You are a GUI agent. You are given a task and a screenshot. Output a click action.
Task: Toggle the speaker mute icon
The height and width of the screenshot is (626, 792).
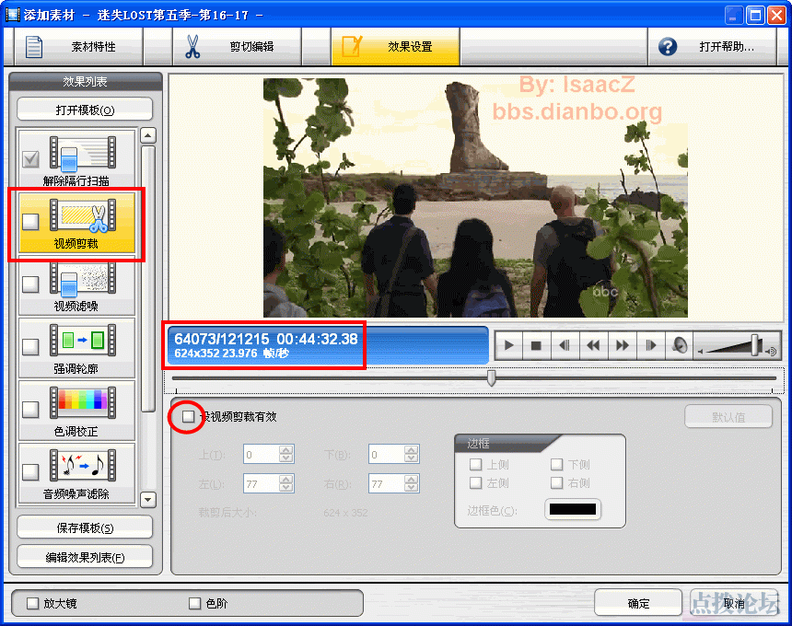point(680,345)
